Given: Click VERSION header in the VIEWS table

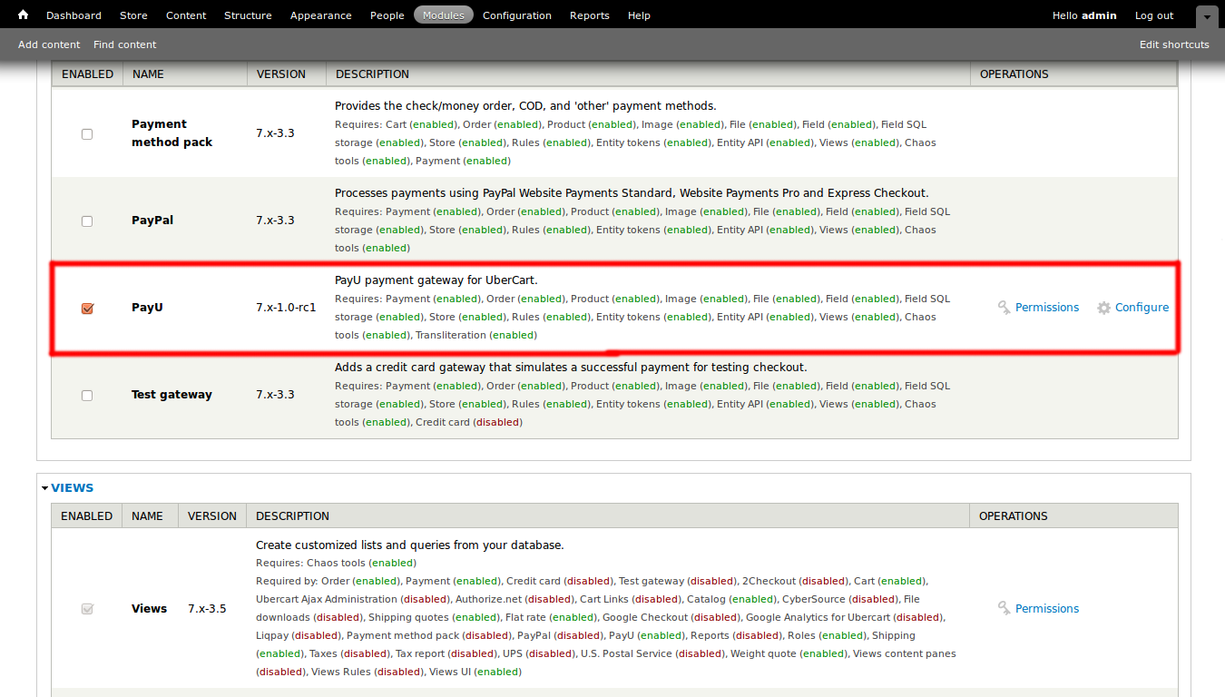Looking at the screenshot, I should click(212, 516).
